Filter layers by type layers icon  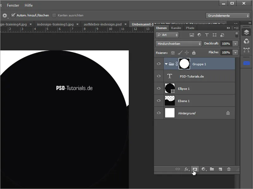click(207, 35)
